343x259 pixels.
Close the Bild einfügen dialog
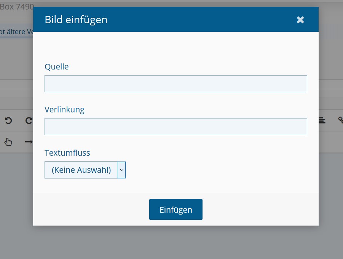tap(300, 20)
